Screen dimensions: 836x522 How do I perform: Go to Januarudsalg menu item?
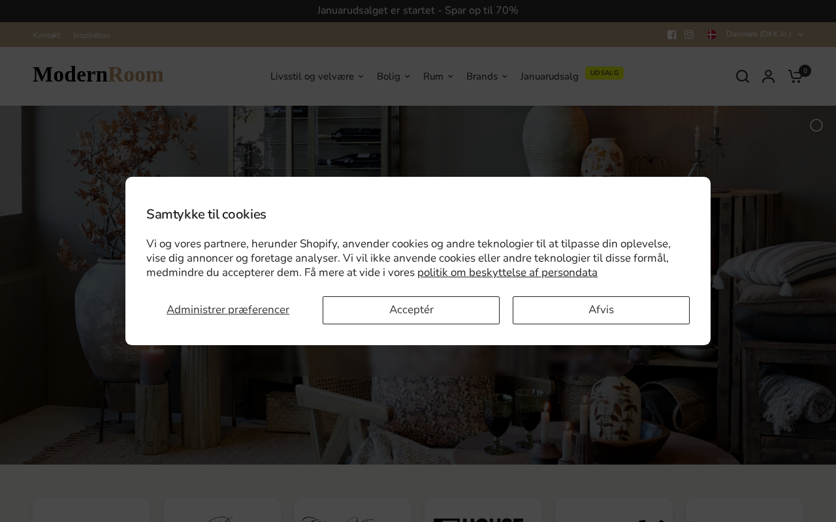point(549,76)
